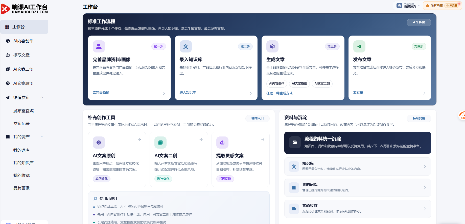Click the AI内容创作 cube icon in sidebar
This screenshot has width=465, height=224.
pos(8,41)
